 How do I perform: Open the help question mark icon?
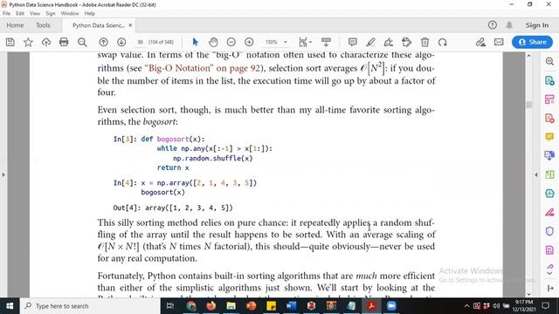[493, 25]
